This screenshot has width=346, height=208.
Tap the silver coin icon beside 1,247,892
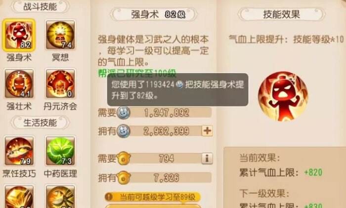124,113
